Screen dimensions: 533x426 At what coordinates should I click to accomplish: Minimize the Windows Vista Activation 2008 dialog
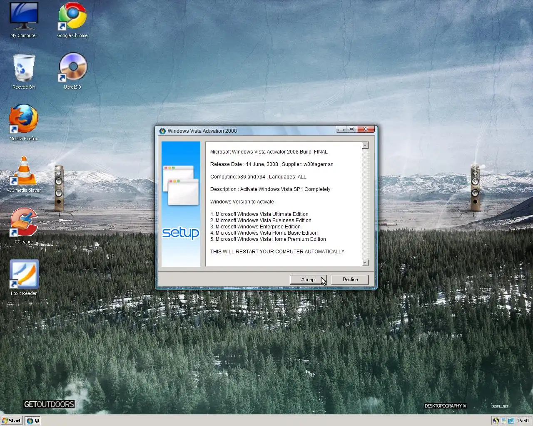341,129
